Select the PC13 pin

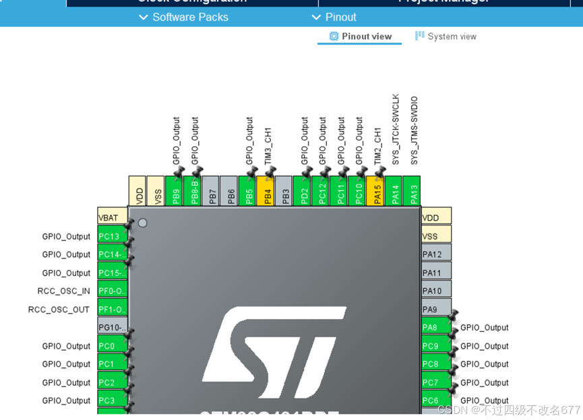tap(113, 234)
